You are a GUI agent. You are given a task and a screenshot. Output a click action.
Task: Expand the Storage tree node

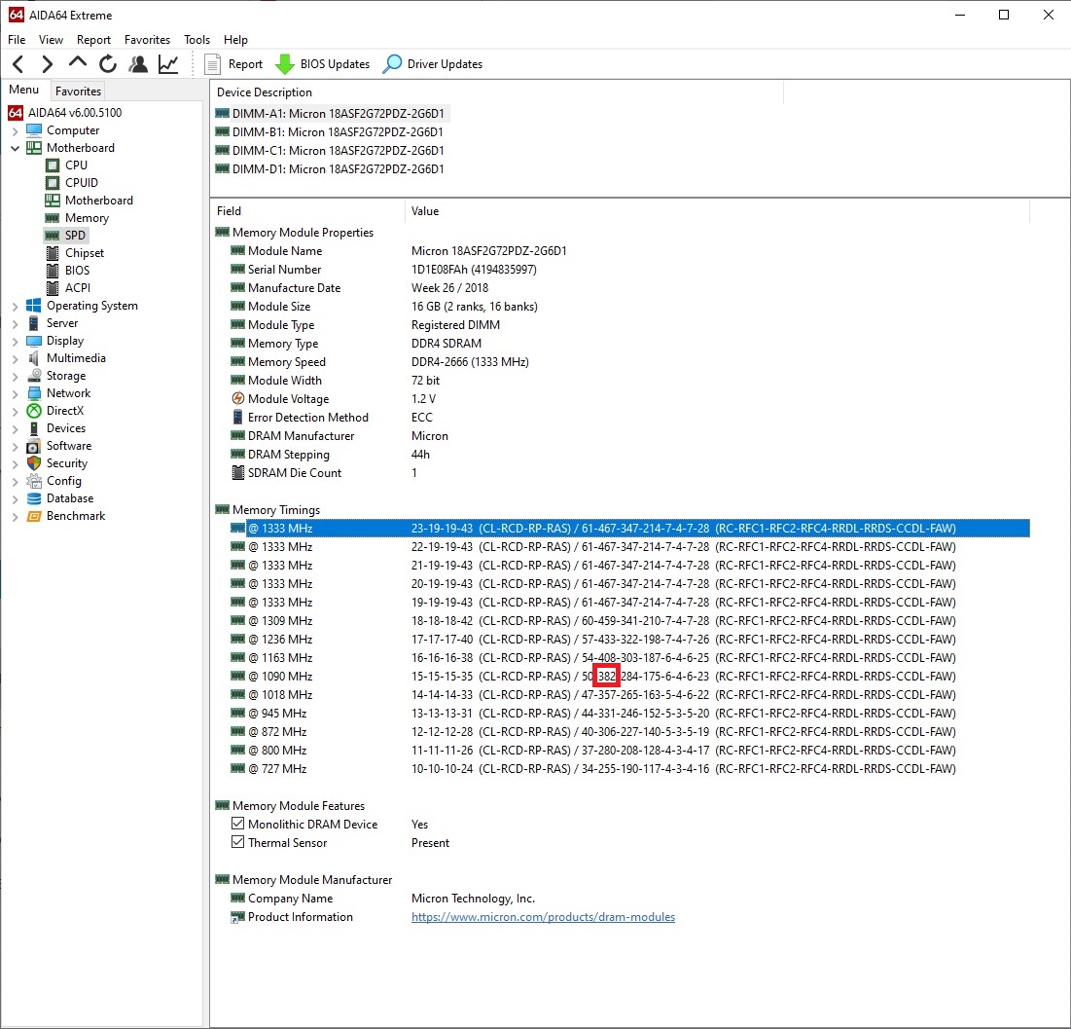click(x=15, y=376)
